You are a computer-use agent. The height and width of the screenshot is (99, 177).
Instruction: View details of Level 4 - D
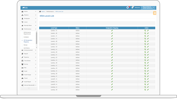point(145,68)
